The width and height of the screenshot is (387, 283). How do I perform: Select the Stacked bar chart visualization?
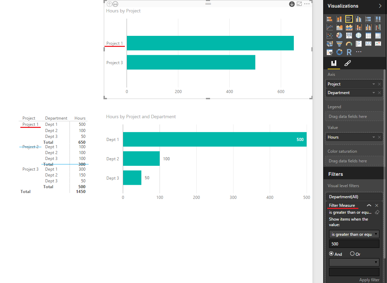[329, 19]
